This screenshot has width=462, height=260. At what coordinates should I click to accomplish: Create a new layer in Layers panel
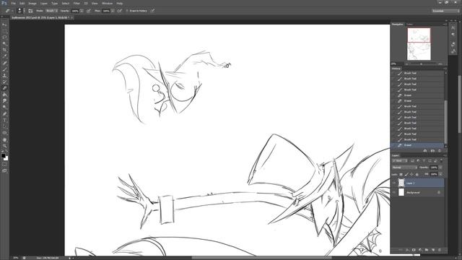433,250
